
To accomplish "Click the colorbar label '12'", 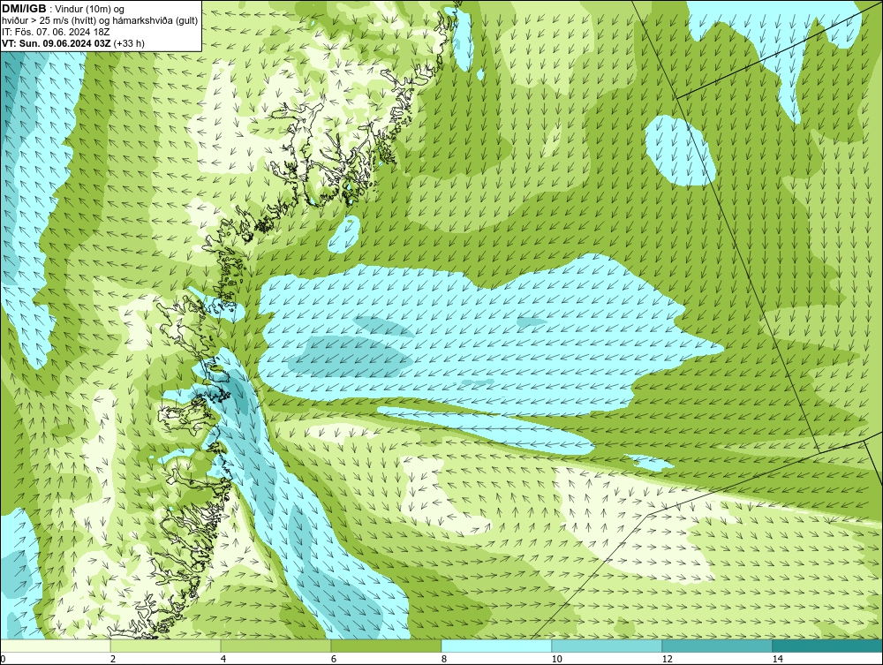I will (x=668, y=660).
